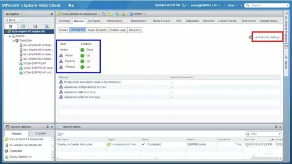292x164 pixels.
Task: Collapse the DeathStar cluster node
Action: (x=14, y=41)
